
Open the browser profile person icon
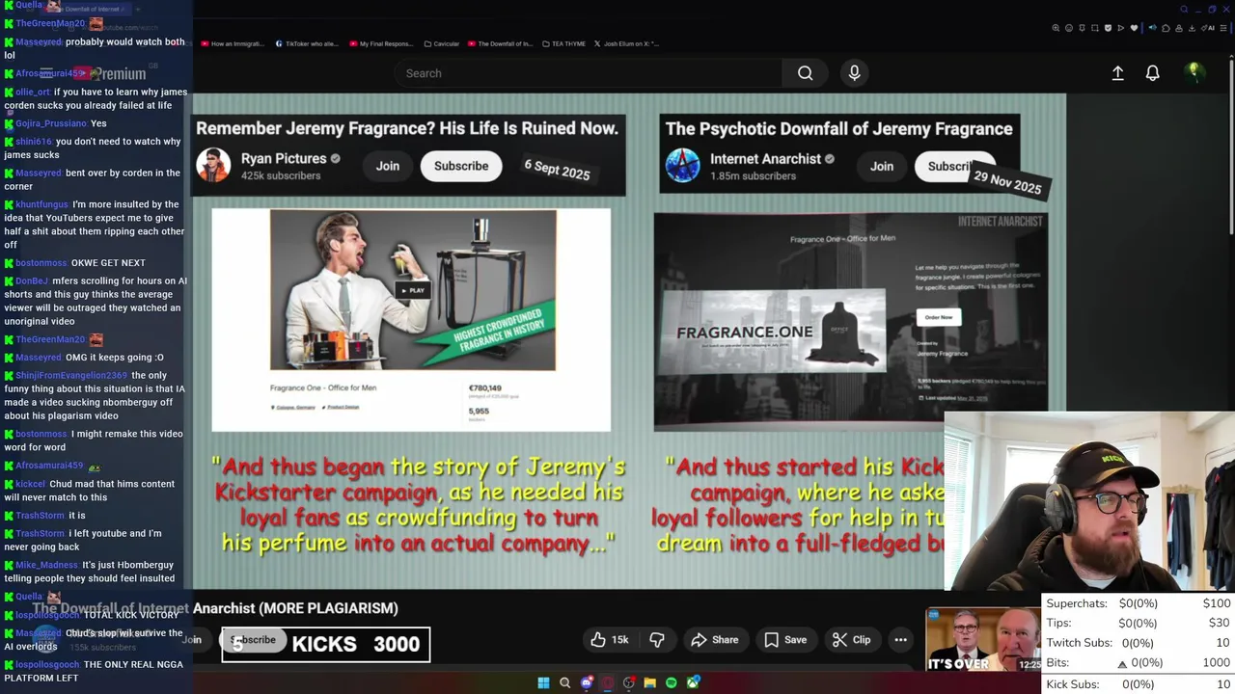1179,28
